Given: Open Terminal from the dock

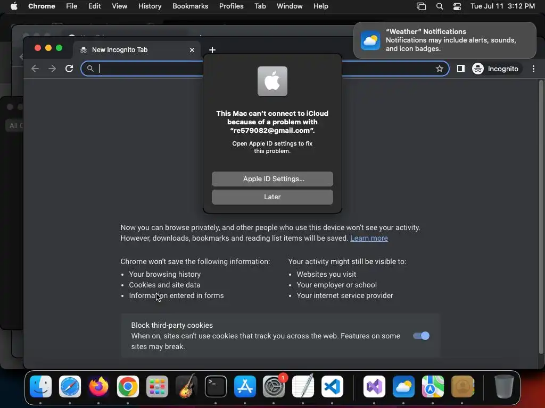Looking at the screenshot, I should (x=216, y=386).
